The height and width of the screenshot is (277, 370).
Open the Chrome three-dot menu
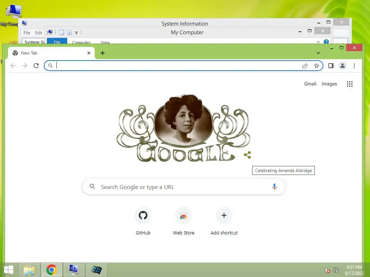354,66
